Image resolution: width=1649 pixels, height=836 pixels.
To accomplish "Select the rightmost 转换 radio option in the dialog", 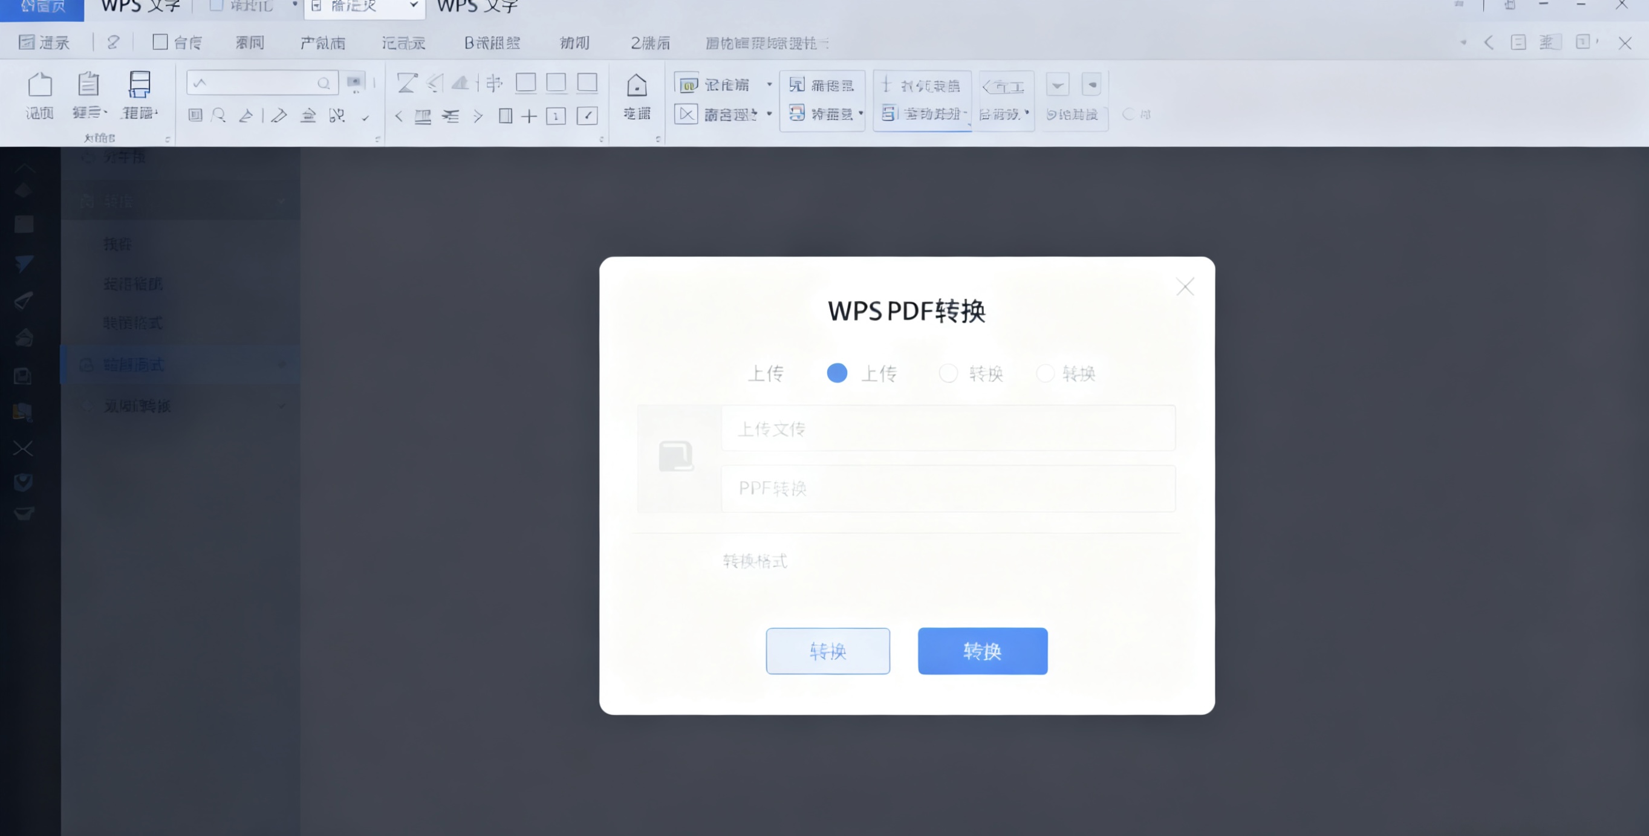I will [1046, 372].
